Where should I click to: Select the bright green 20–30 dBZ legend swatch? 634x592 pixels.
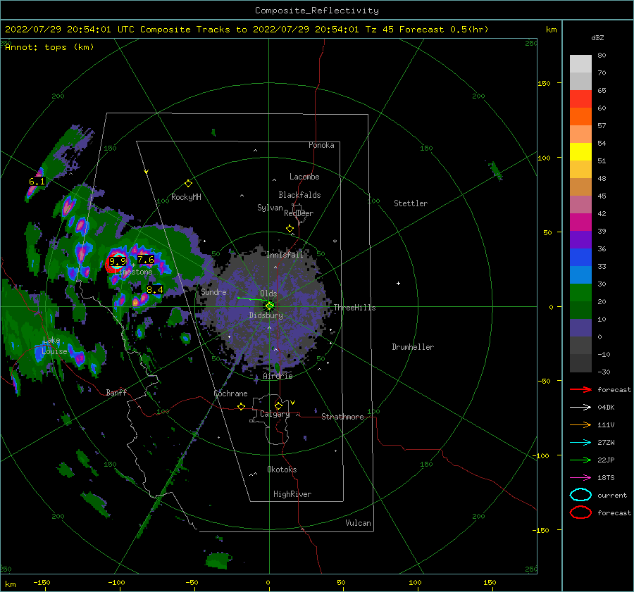(x=580, y=293)
